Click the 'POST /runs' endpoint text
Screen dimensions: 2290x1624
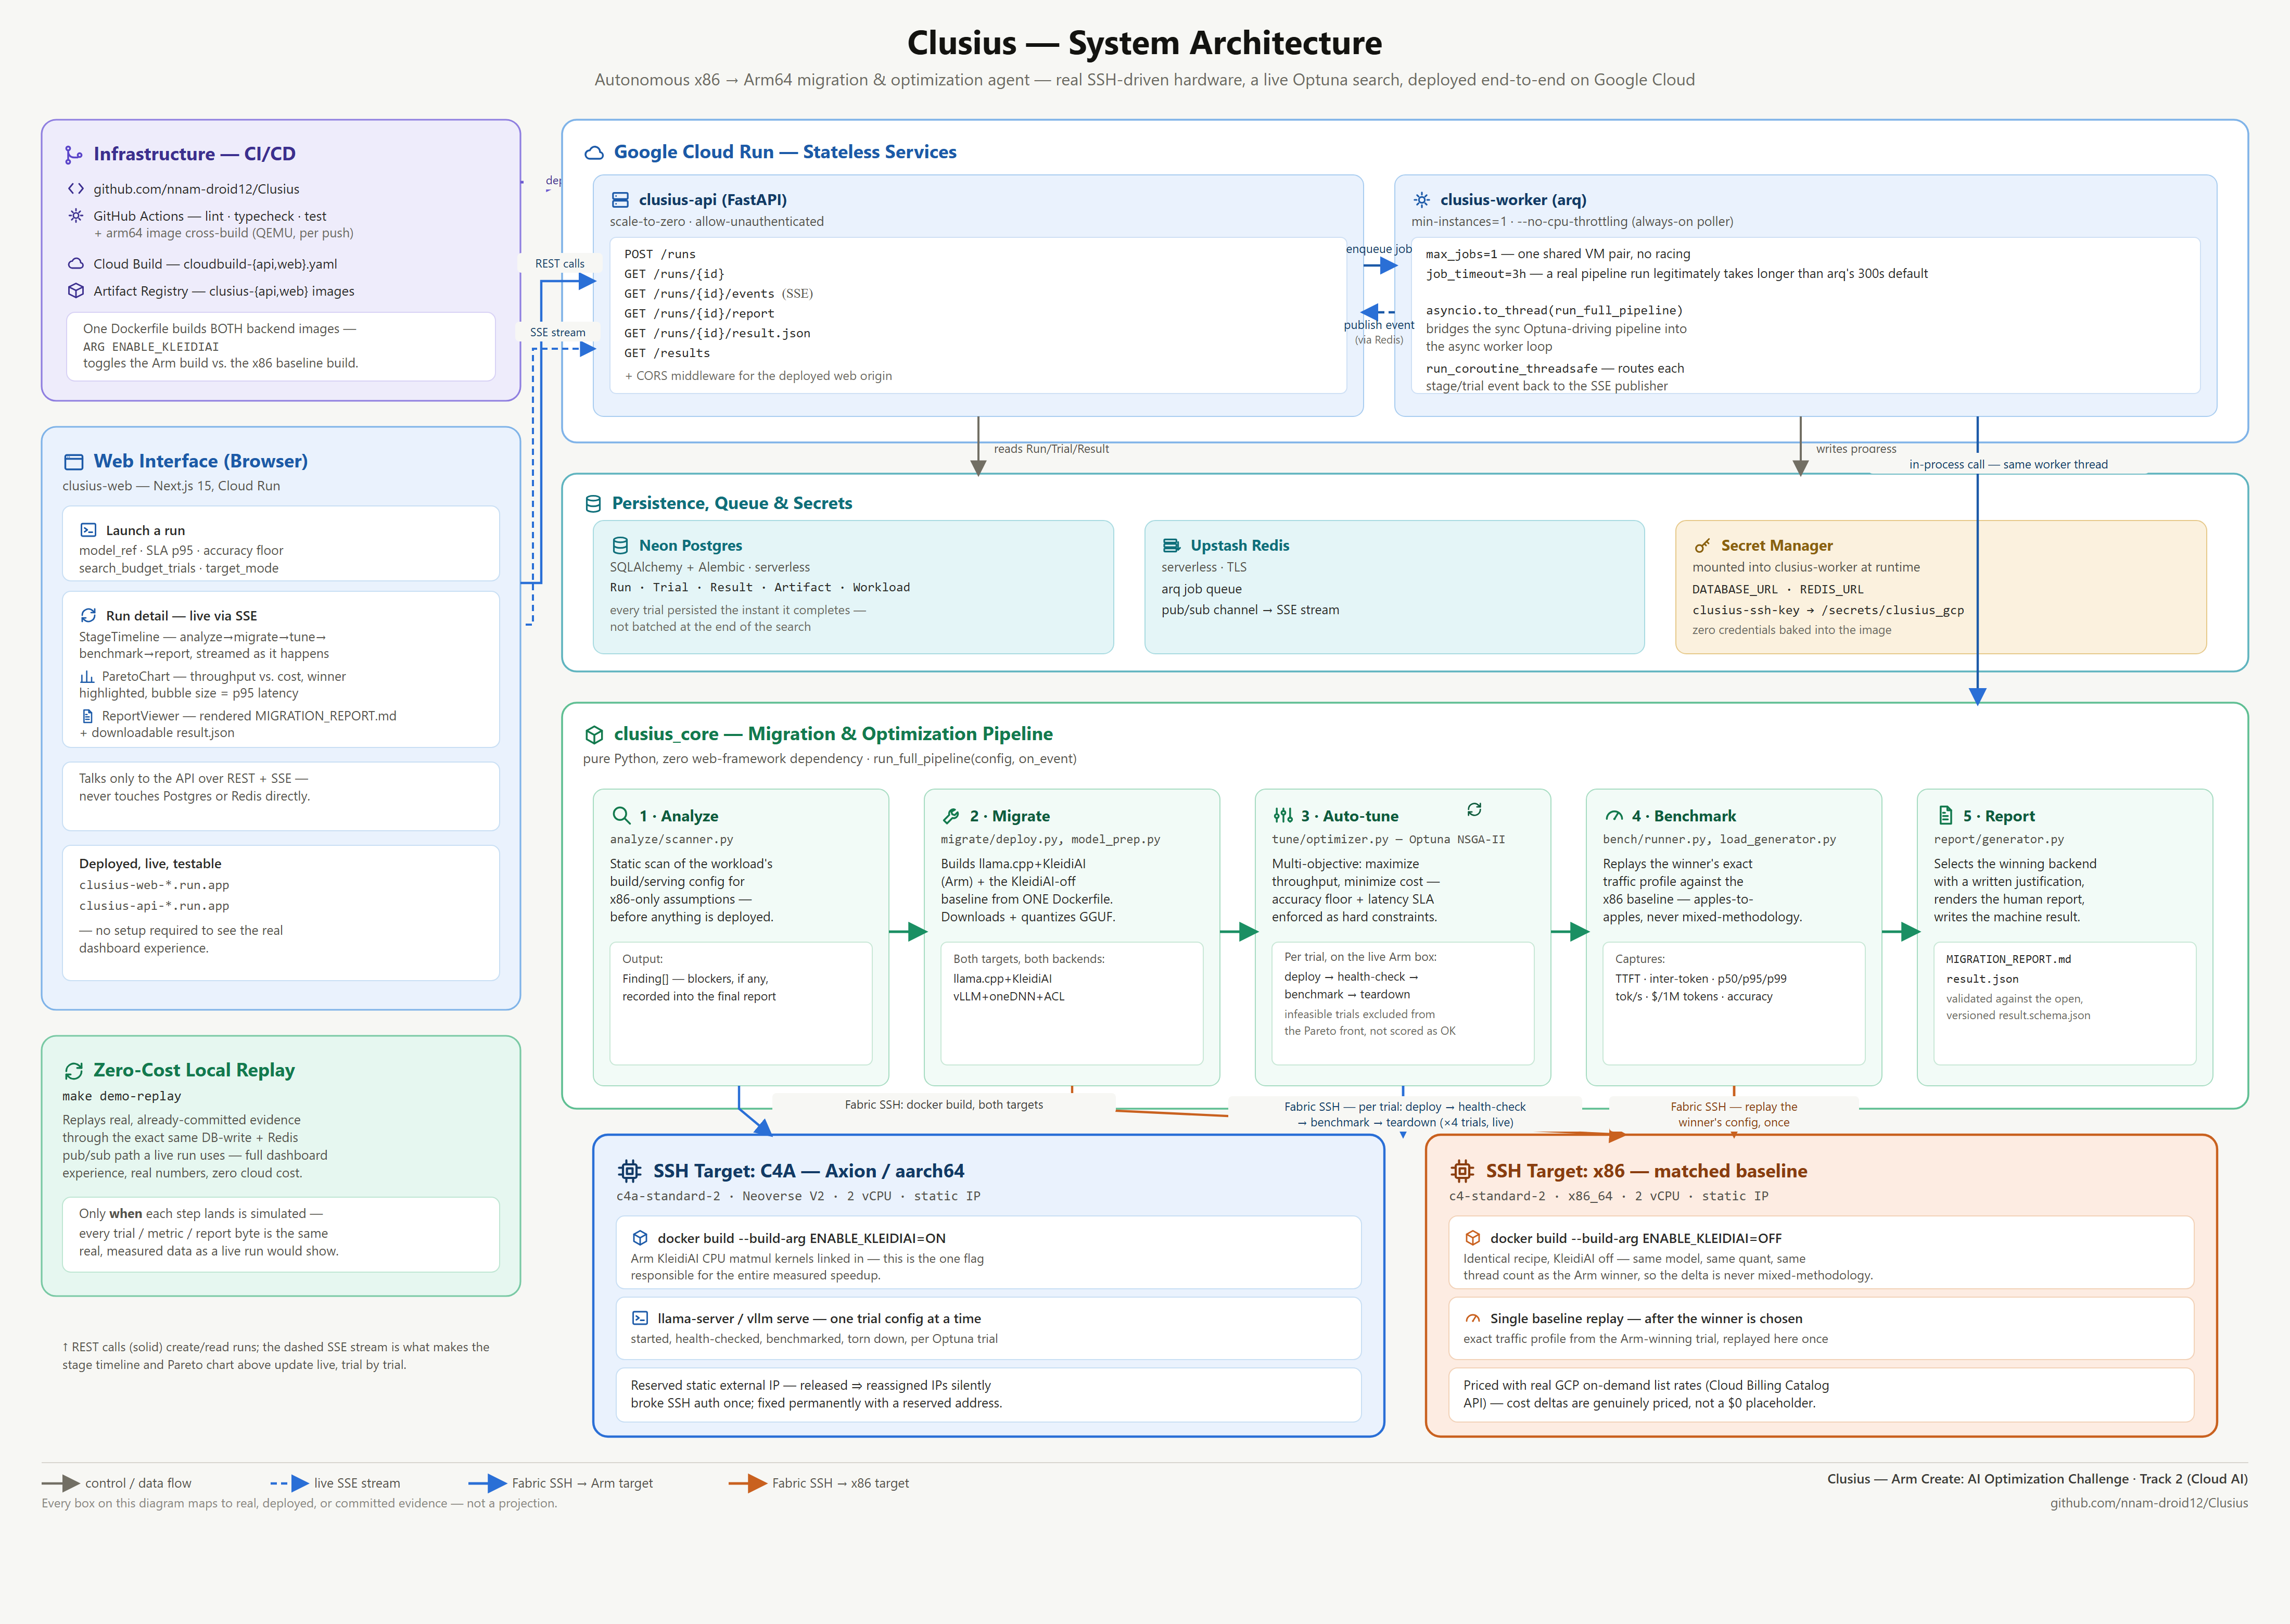(660, 254)
